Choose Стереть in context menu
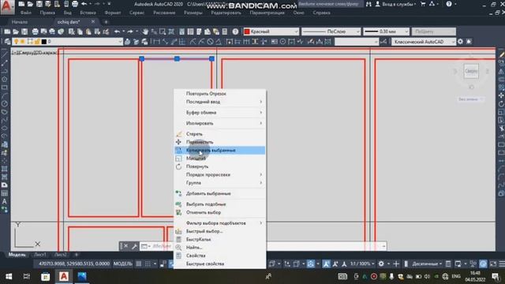The height and width of the screenshot is (284, 505). [219, 133]
